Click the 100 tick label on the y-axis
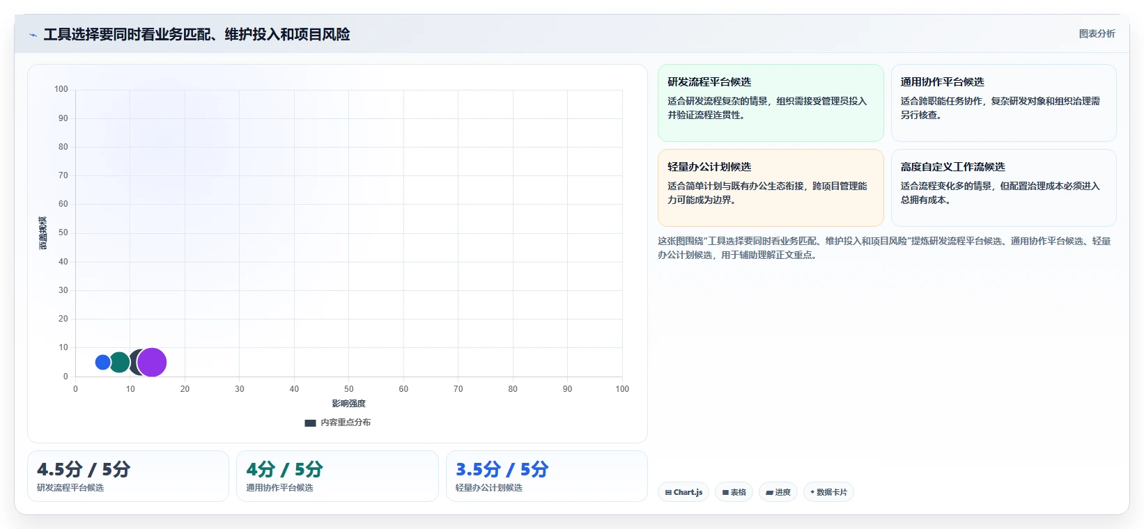This screenshot has height=529, width=1144. [x=61, y=89]
